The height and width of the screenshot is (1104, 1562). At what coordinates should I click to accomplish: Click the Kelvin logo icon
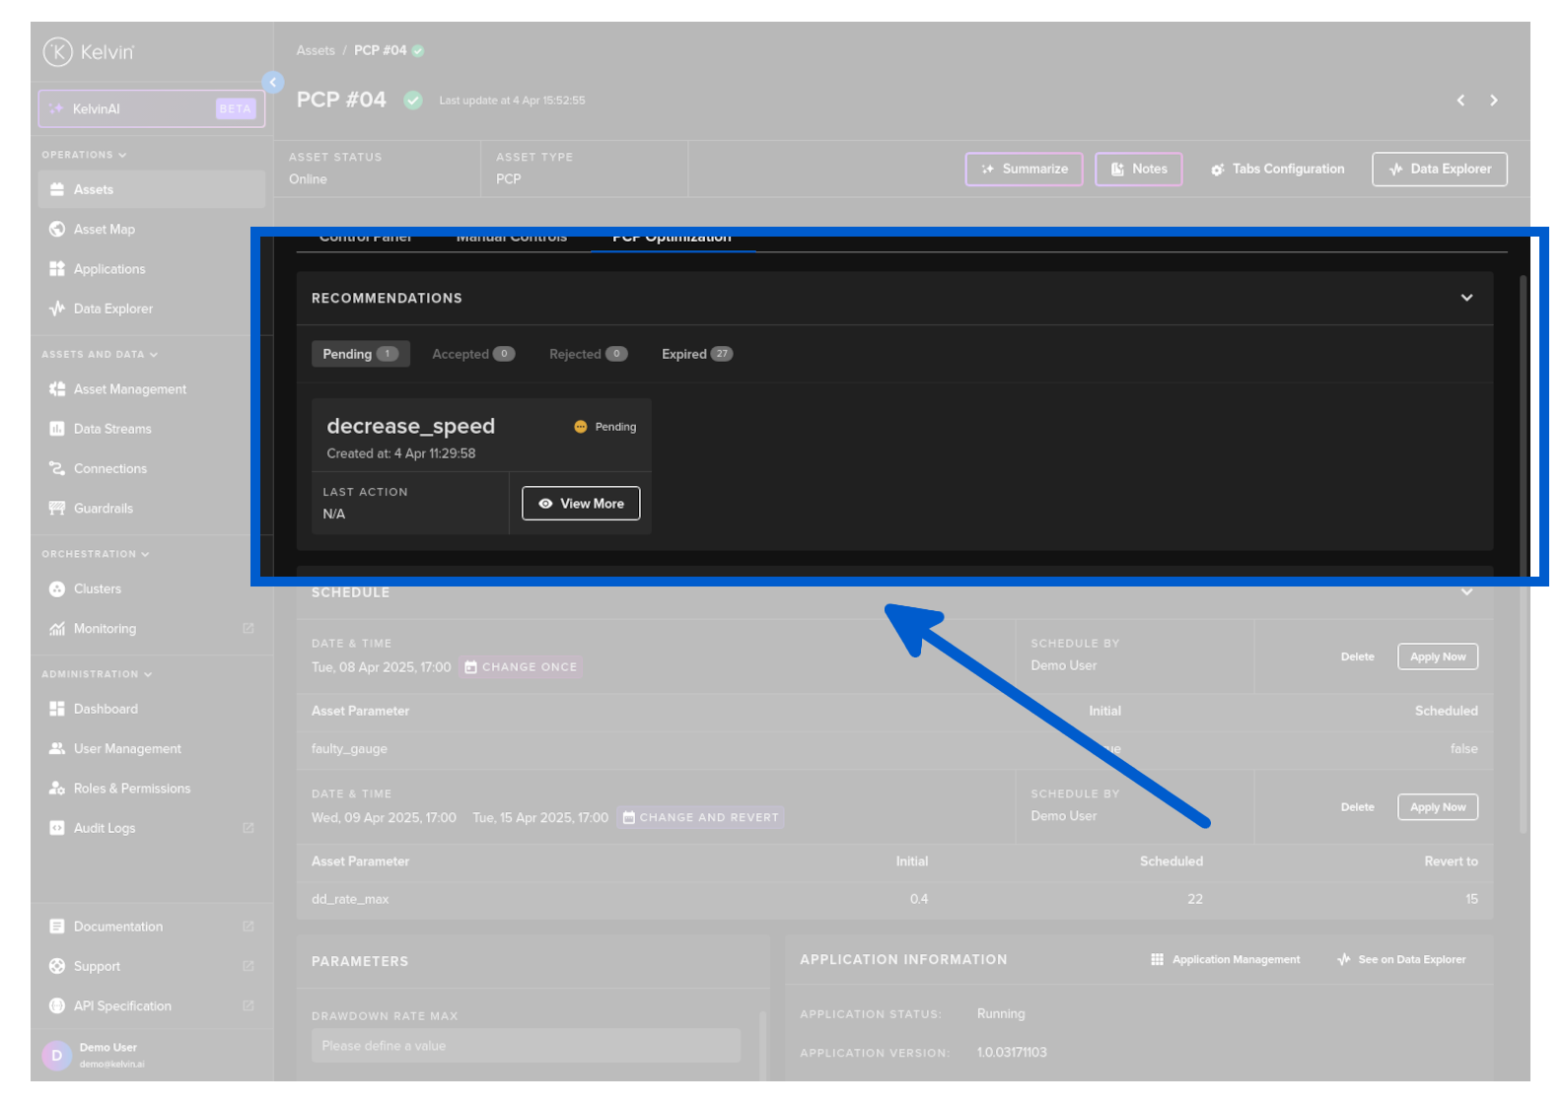tap(58, 51)
